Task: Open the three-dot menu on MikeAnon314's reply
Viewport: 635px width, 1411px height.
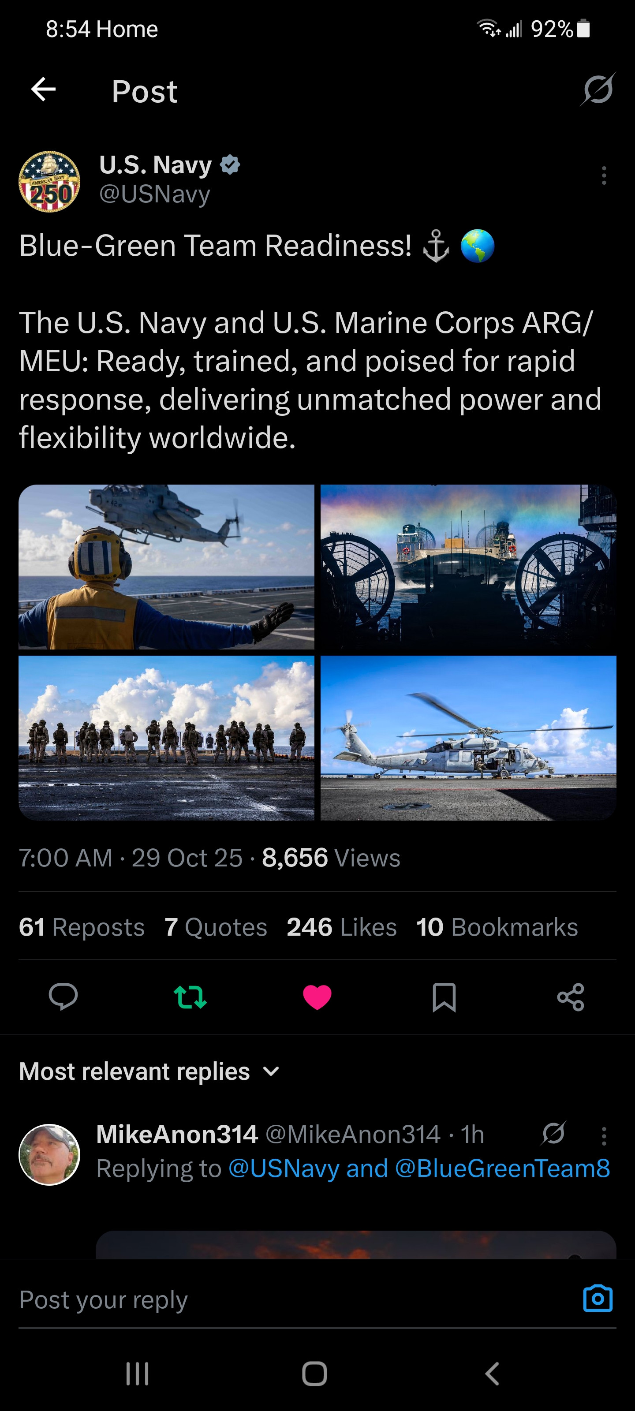Action: pyautogui.click(x=604, y=1136)
